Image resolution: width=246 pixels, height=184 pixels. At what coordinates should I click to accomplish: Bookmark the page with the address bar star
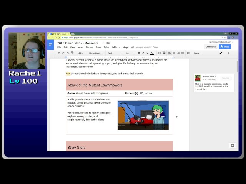point(225,38)
